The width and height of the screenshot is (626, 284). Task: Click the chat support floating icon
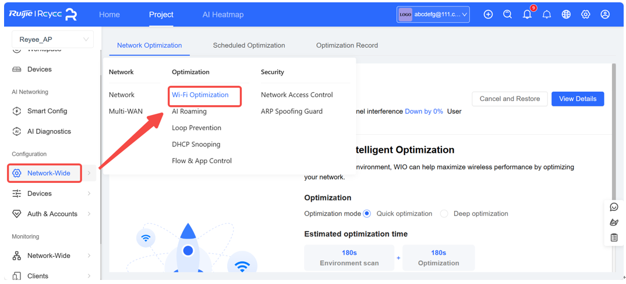click(x=614, y=207)
